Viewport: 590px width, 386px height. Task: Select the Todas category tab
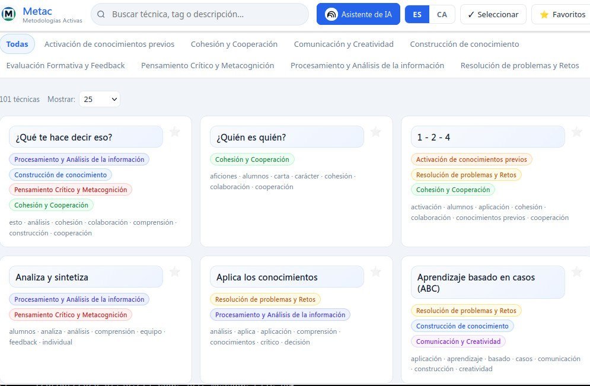pos(17,44)
